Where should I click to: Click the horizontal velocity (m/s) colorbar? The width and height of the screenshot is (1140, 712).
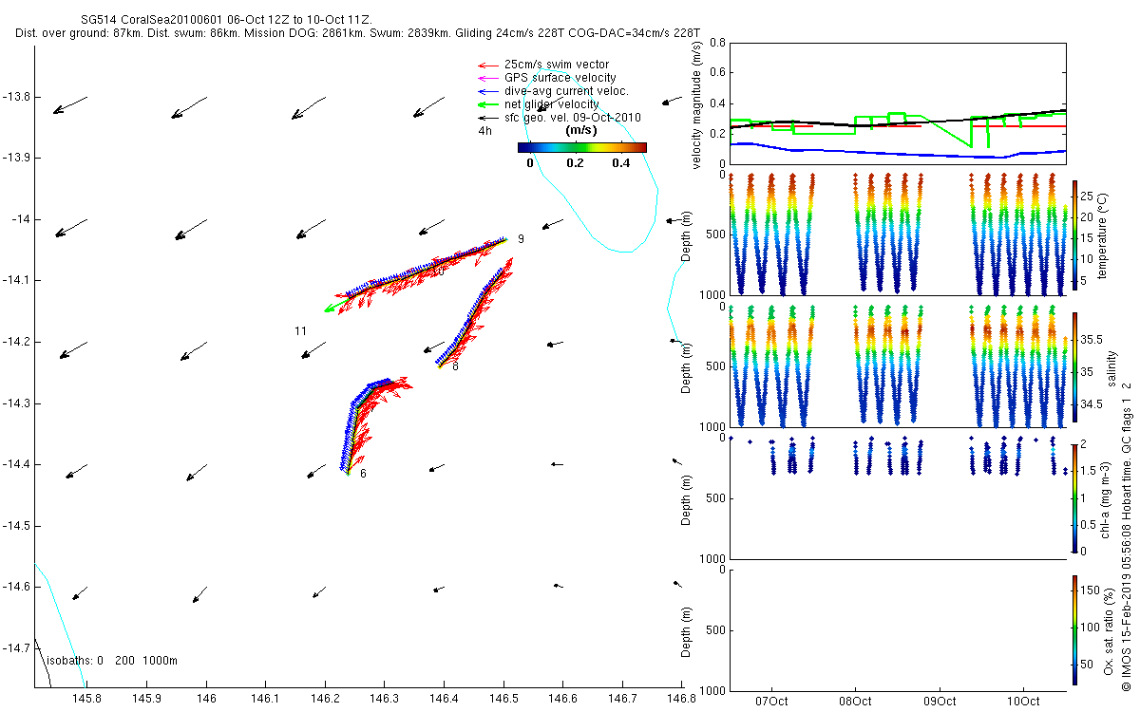pos(582,147)
